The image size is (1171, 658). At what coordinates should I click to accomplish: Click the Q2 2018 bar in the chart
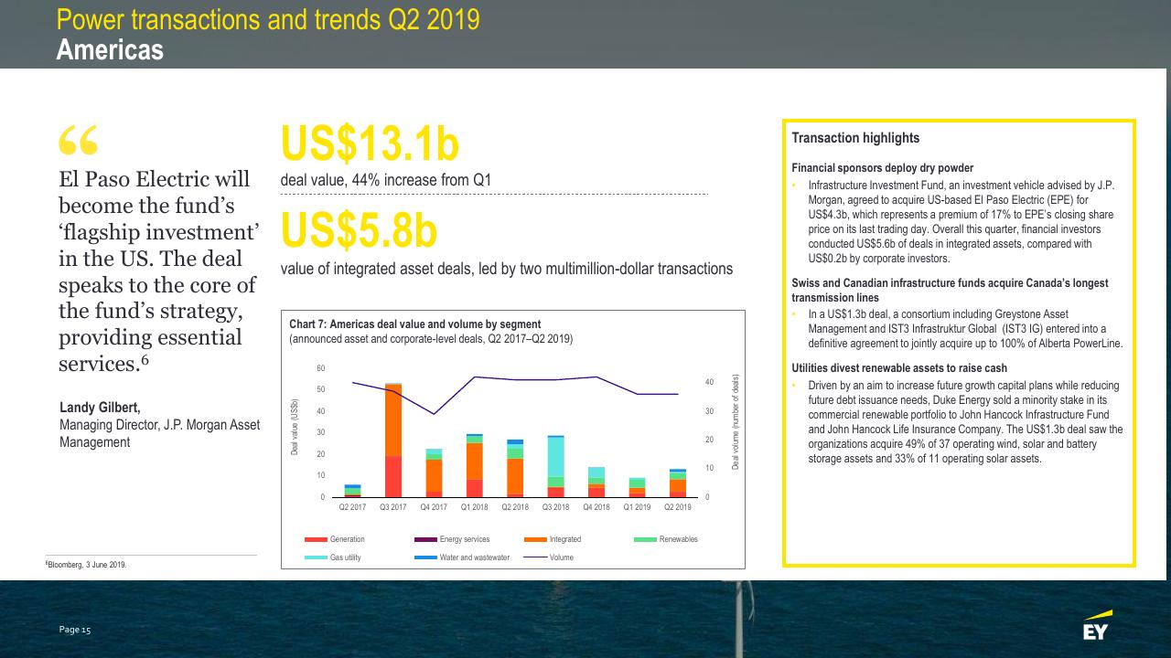click(x=515, y=468)
